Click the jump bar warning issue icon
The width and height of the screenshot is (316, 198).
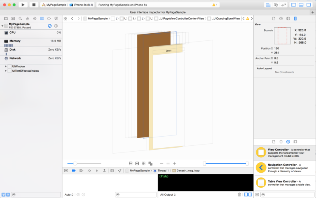click(x=248, y=19)
